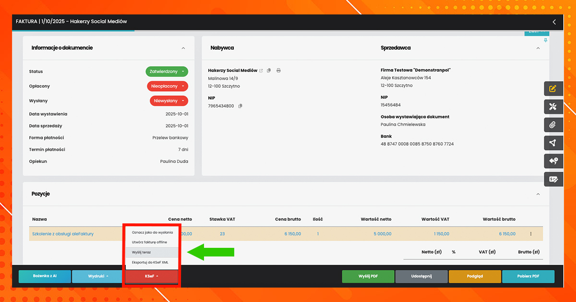Click the back arrow in header
Viewport: 576px width, 302px height.
554,22
